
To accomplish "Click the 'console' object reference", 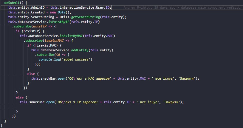I will pos(45,59).
